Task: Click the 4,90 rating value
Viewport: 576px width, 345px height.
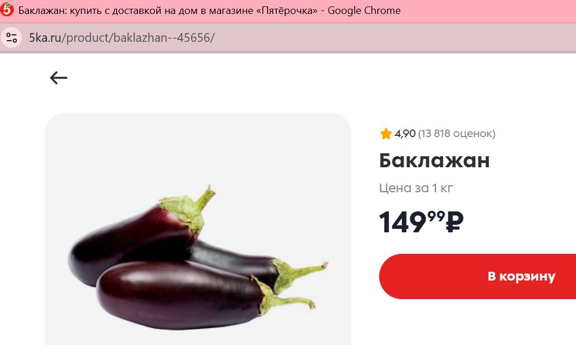Action: tap(405, 134)
